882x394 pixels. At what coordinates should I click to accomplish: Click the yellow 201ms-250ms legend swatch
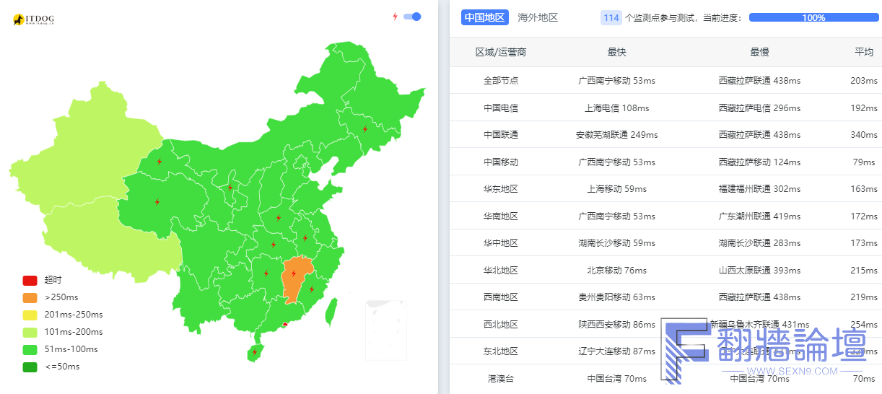[x=30, y=315]
